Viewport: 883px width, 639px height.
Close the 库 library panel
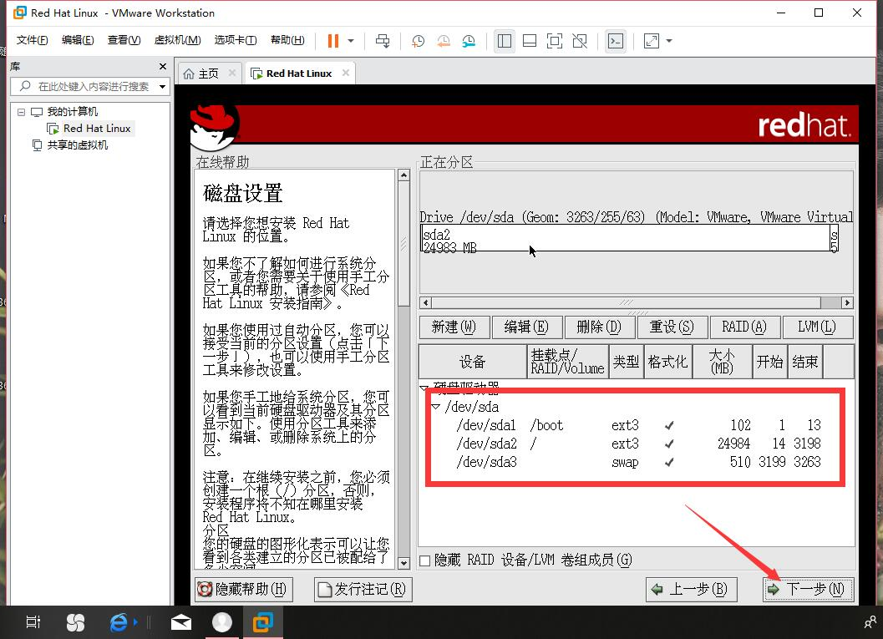(x=163, y=67)
